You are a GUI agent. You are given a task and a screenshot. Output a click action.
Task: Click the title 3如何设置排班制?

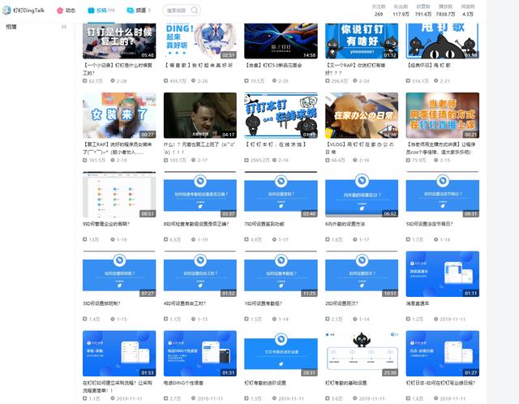point(101,303)
